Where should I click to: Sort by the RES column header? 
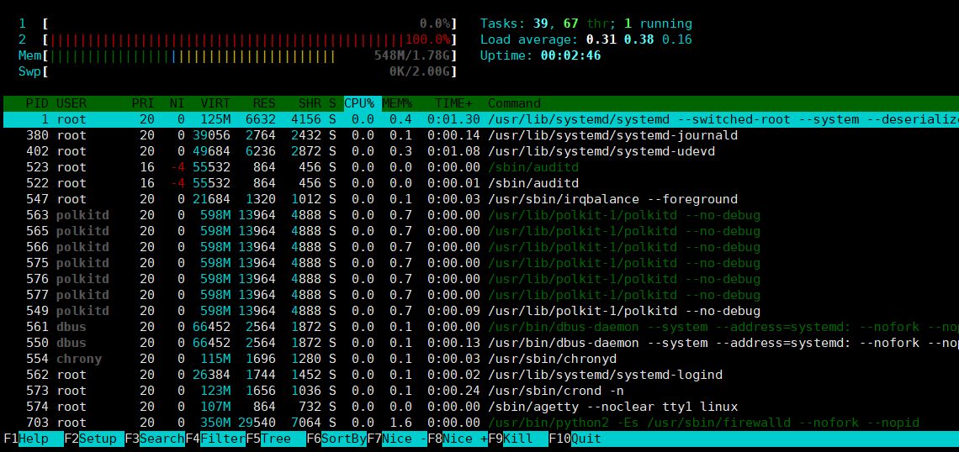click(264, 103)
